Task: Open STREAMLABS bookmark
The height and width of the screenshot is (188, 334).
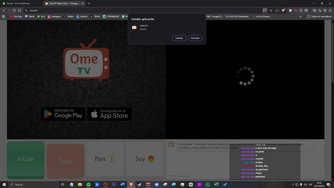Action: 111,16
